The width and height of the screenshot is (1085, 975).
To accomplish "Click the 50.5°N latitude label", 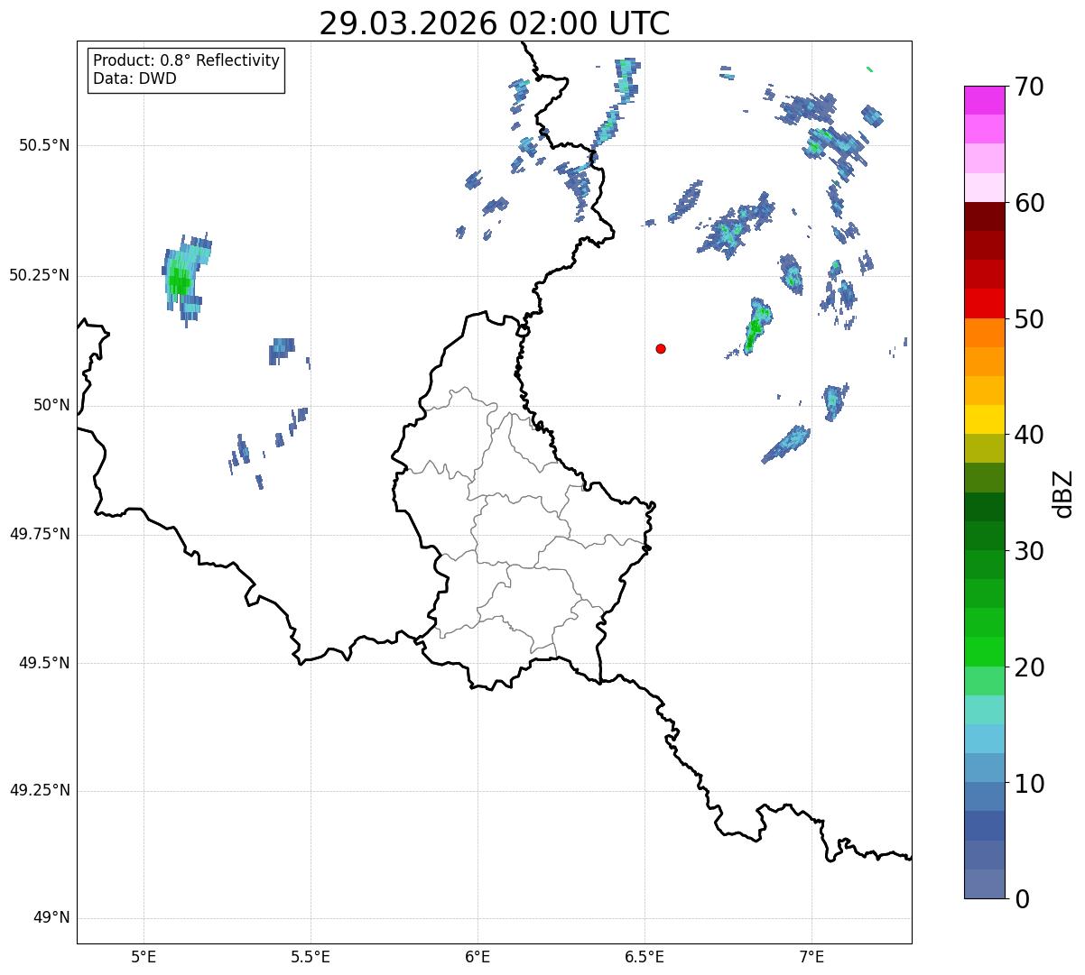I will (44, 145).
